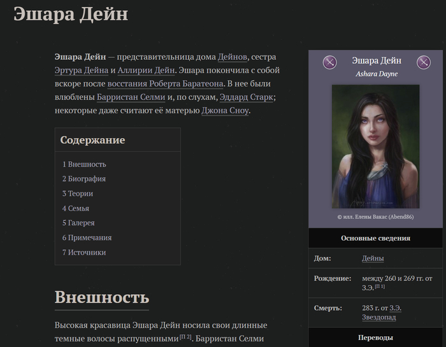Viewport: 446px width, 347px height.
Task: Click left crossed-swords emblem icon in infobox
Action: 329,62
